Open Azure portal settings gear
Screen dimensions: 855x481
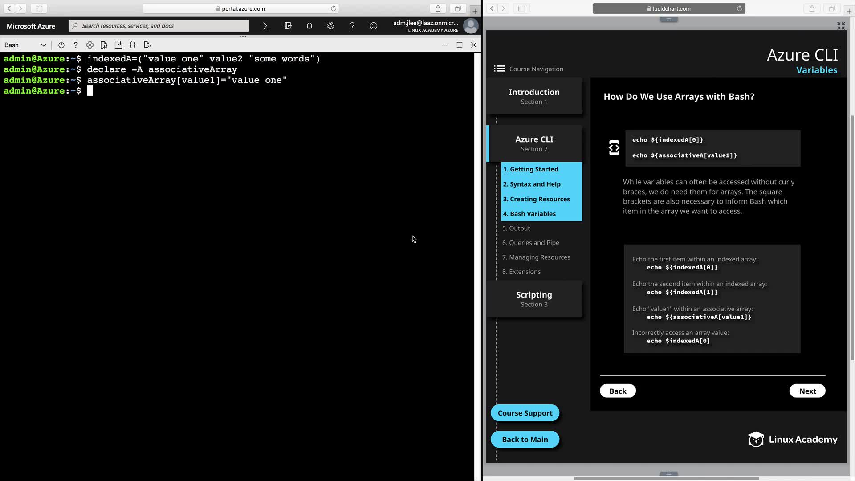(x=331, y=26)
